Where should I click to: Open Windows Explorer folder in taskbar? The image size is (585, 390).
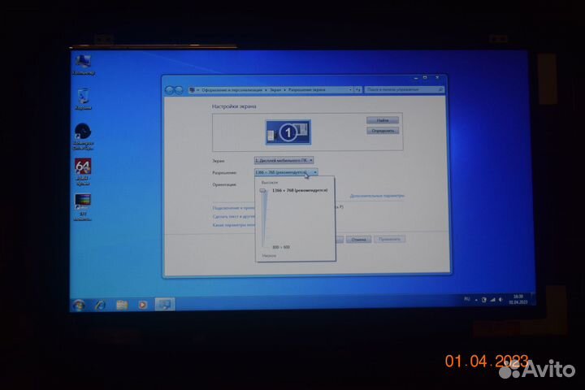(122, 305)
